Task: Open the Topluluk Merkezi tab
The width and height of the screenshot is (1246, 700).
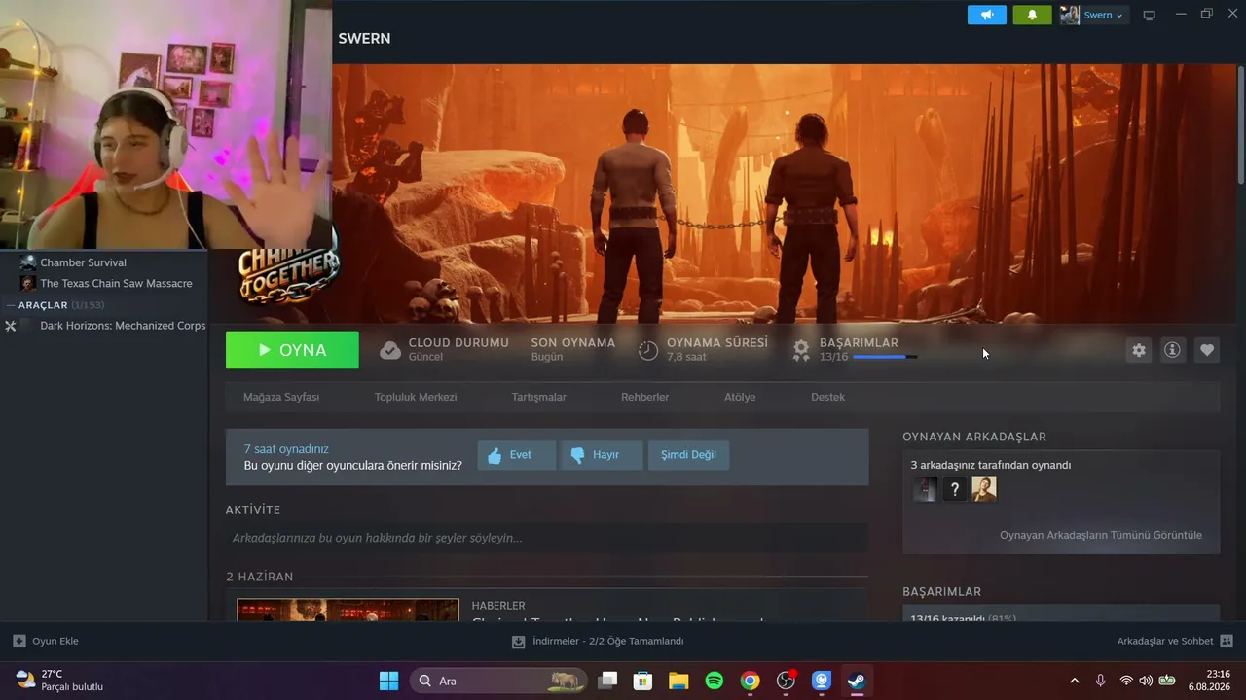Action: point(416,397)
